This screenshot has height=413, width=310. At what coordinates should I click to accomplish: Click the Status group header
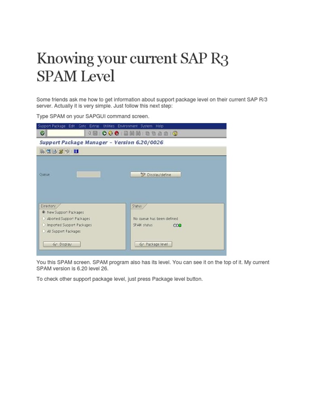coord(137,206)
